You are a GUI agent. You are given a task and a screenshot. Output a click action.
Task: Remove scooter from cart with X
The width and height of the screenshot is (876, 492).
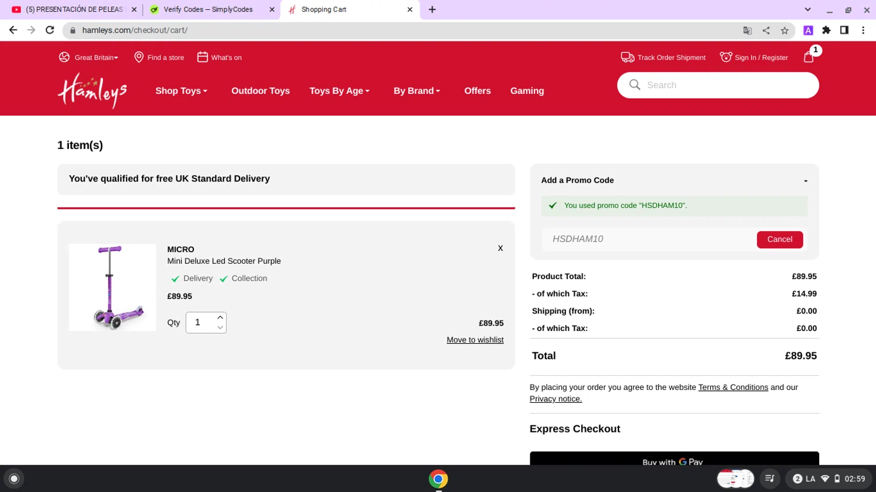(x=500, y=248)
